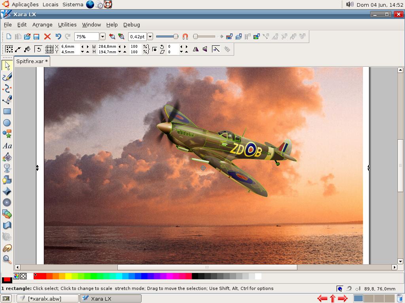Select the Blend tool
405x303 pixels.
coord(7,214)
